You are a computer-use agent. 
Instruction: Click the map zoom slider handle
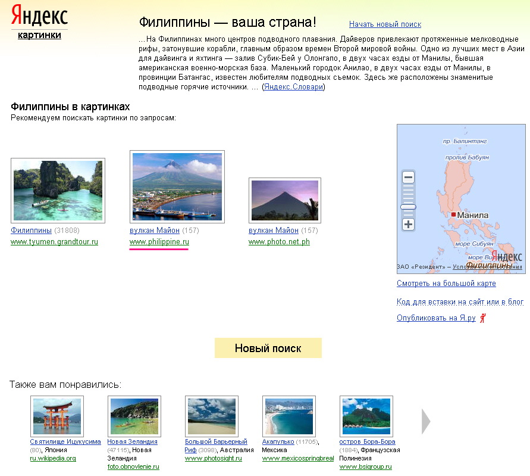[408, 207]
